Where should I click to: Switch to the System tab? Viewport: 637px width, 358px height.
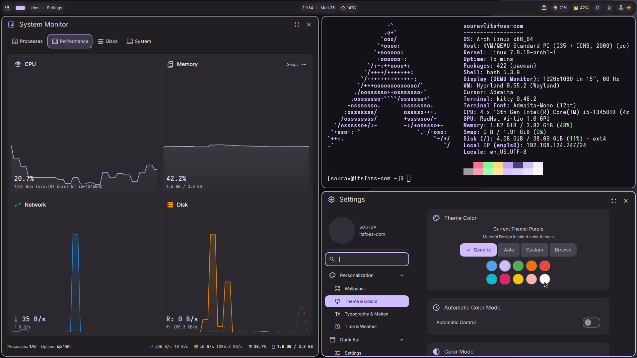point(139,41)
